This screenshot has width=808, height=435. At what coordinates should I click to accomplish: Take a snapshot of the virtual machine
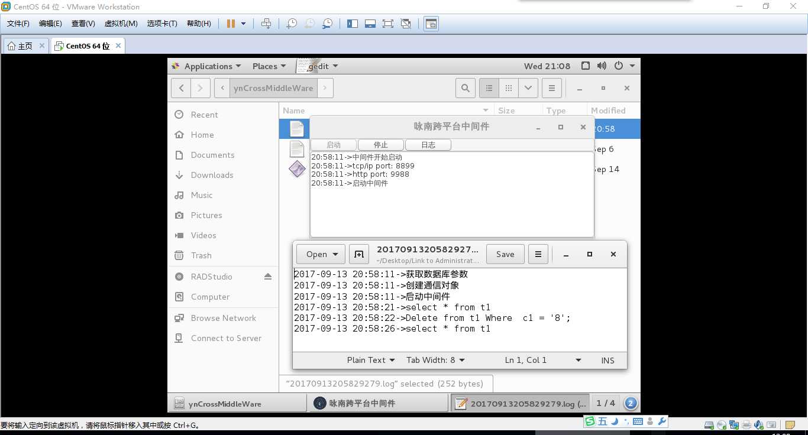coord(292,24)
